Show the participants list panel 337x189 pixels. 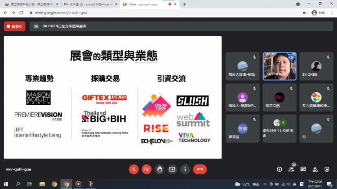(x=291, y=169)
